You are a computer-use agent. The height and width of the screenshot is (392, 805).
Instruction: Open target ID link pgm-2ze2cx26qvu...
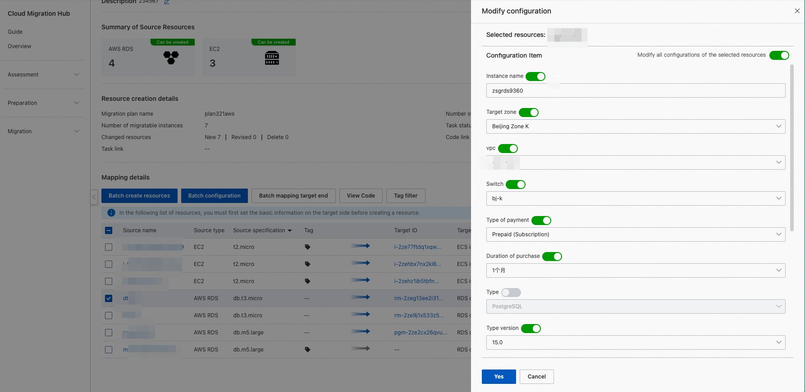(x=421, y=333)
